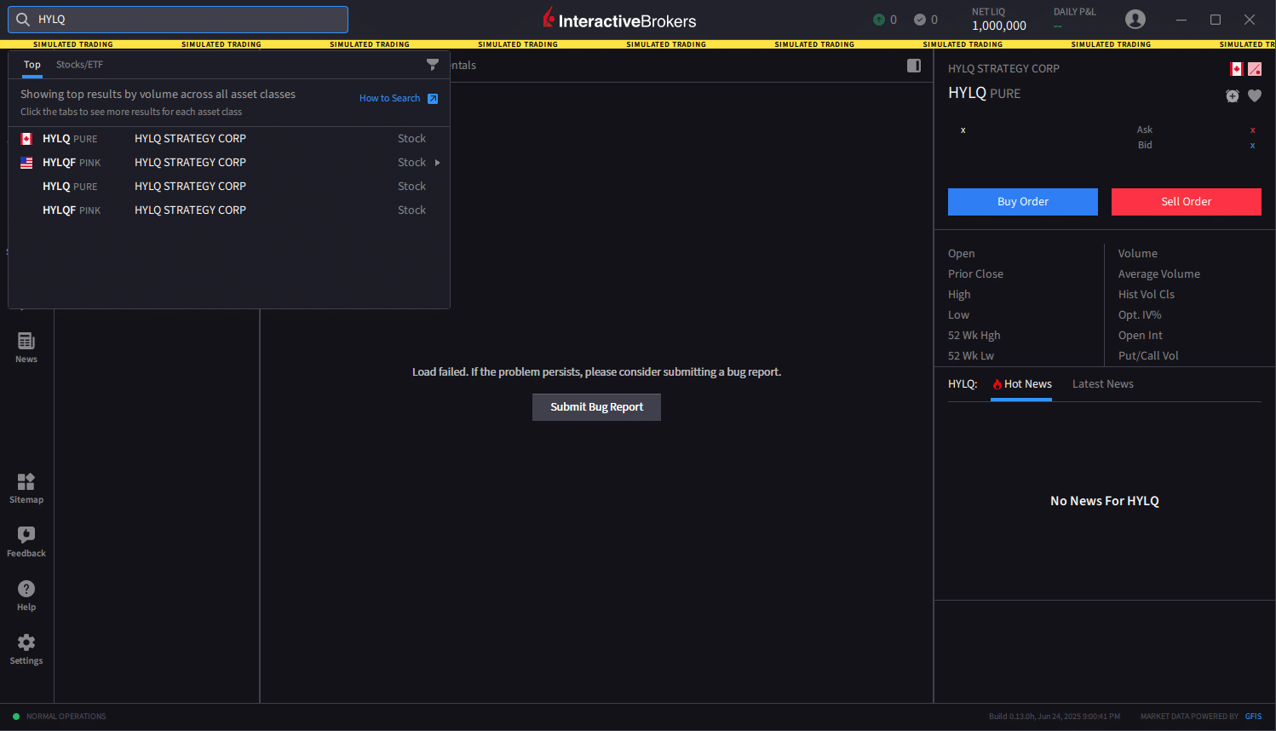Switch to the Top search tab
Screen dimensions: 1276x731
point(32,65)
